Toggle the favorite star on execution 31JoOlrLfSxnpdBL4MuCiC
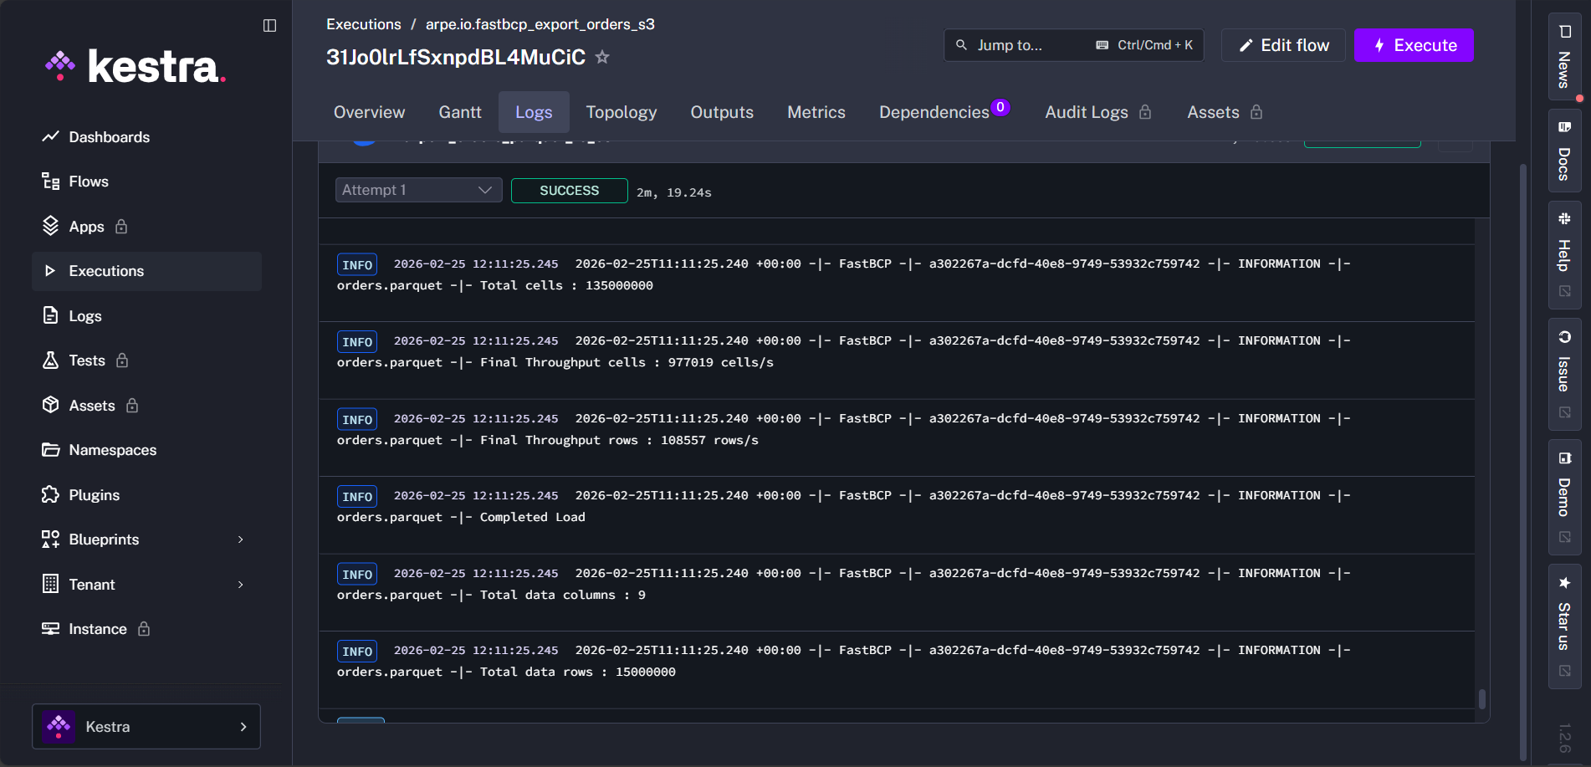Image resolution: width=1591 pixels, height=767 pixels. point(601,57)
